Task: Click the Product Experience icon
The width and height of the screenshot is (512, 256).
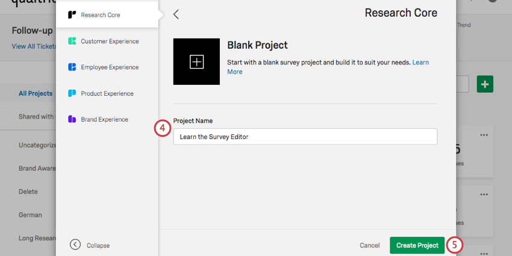Action: pyautogui.click(x=72, y=93)
